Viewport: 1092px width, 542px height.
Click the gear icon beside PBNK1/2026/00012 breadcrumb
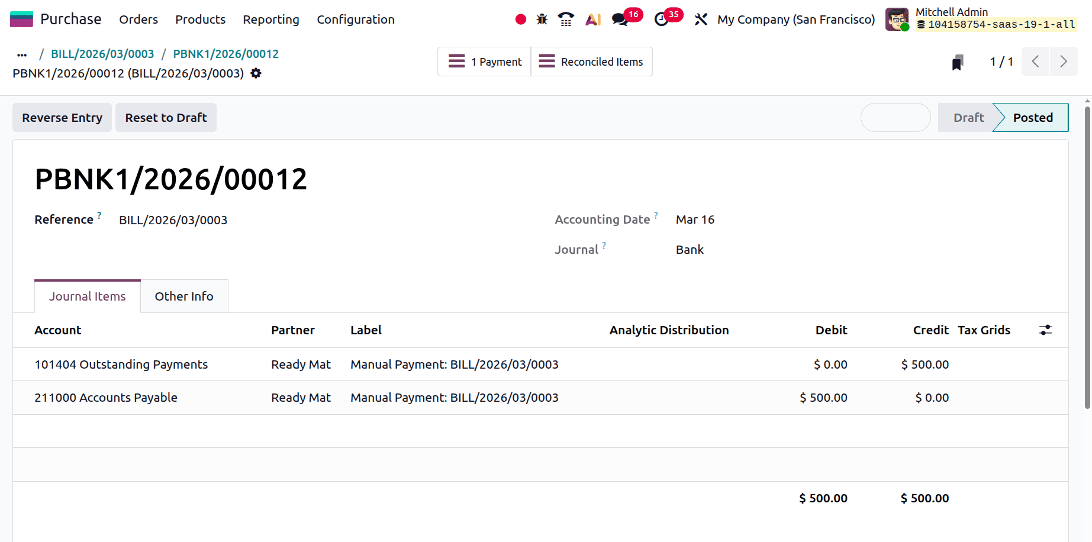pyautogui.click(x=256, y=73)
